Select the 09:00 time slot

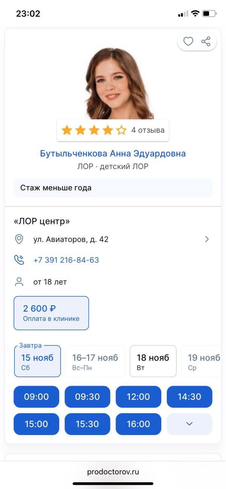click(x=36, y=397)
